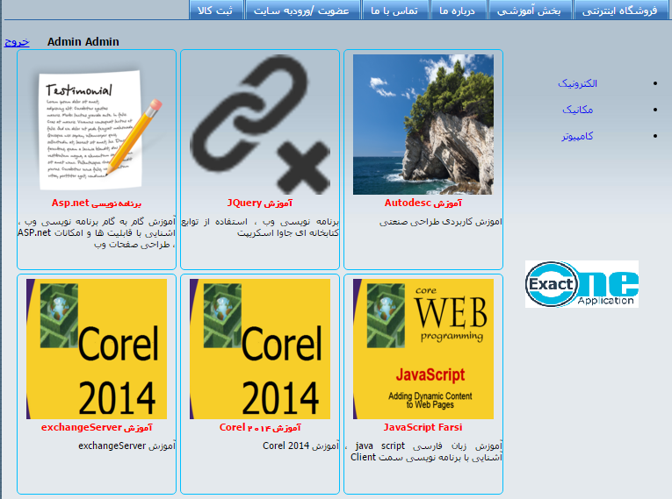This screenshot has height=499, width=672.
Task: Click the Exact One Application logo
Action: click(582, 284)
